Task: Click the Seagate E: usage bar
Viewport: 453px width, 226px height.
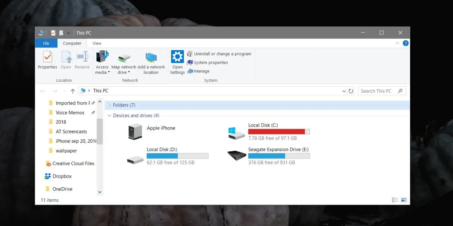Action: [x=279, y=156]
